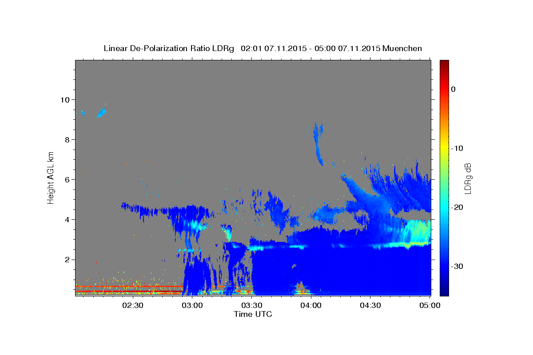Click the height tick label 4

click(68, 219)
